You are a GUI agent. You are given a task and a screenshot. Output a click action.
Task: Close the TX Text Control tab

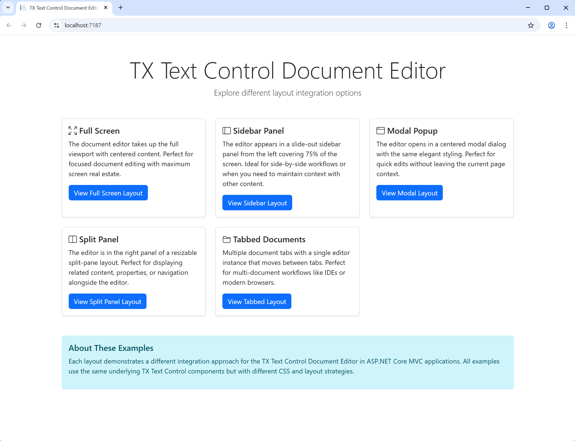(x=106, y=8)
